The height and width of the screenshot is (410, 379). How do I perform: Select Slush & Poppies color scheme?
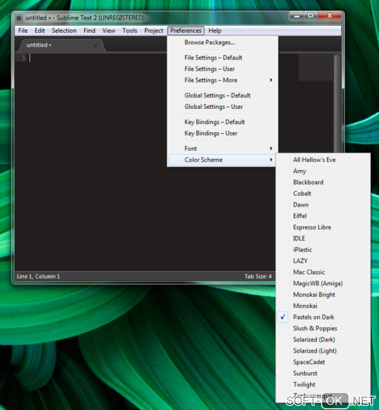(x=323, y=328)
